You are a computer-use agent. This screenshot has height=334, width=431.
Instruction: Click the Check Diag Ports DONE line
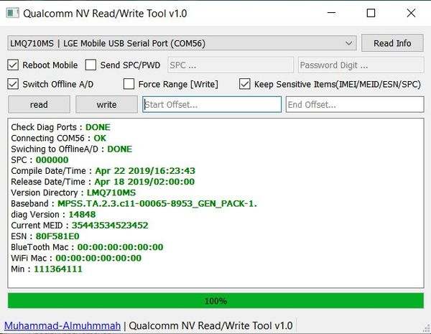pos(61,127)
